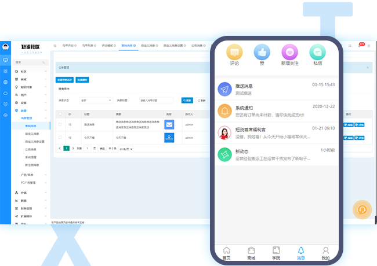377x266 pixels.
Task: Select the shield checkmark icon in blue rail
Action: [5, 104]
